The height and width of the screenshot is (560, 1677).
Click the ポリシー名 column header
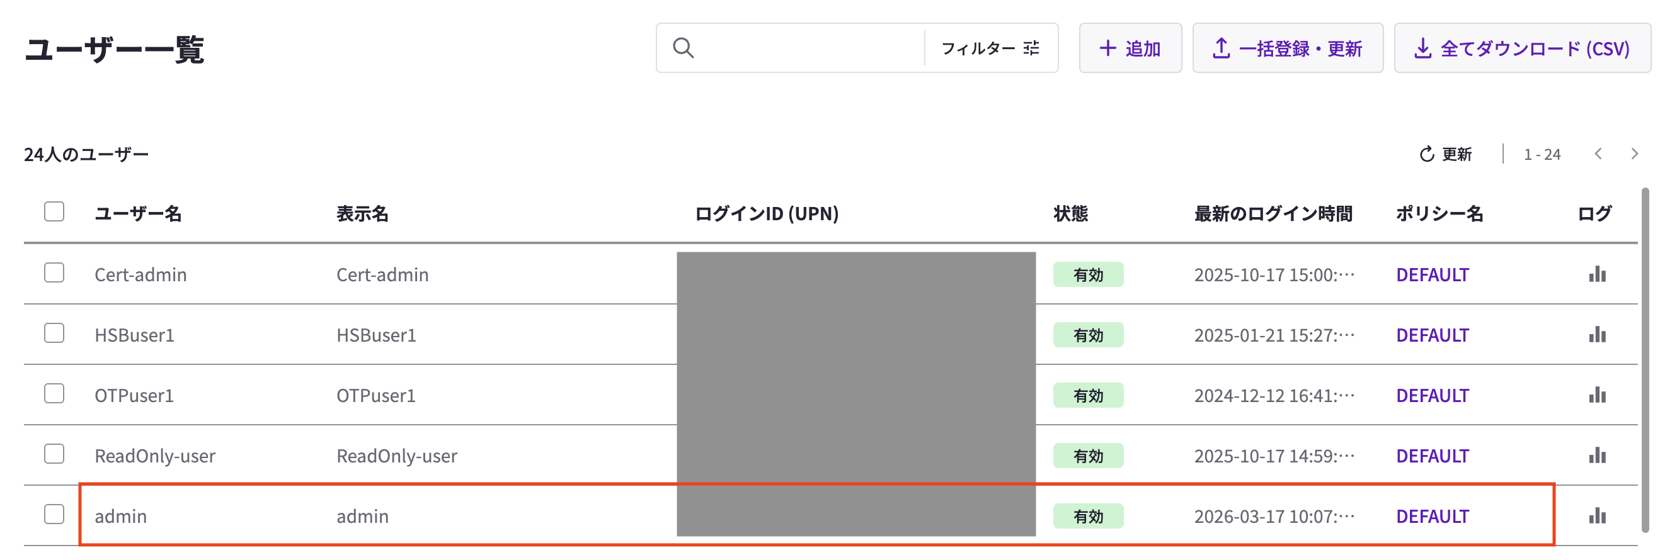coord(1439,214)
